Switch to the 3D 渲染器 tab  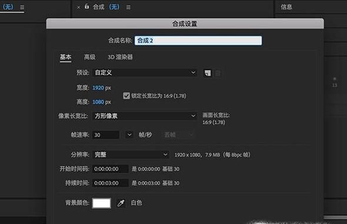click(120, 57)
